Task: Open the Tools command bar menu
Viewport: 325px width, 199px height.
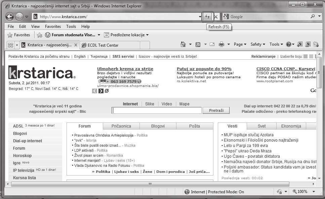Action: click(x=276, y=44)
